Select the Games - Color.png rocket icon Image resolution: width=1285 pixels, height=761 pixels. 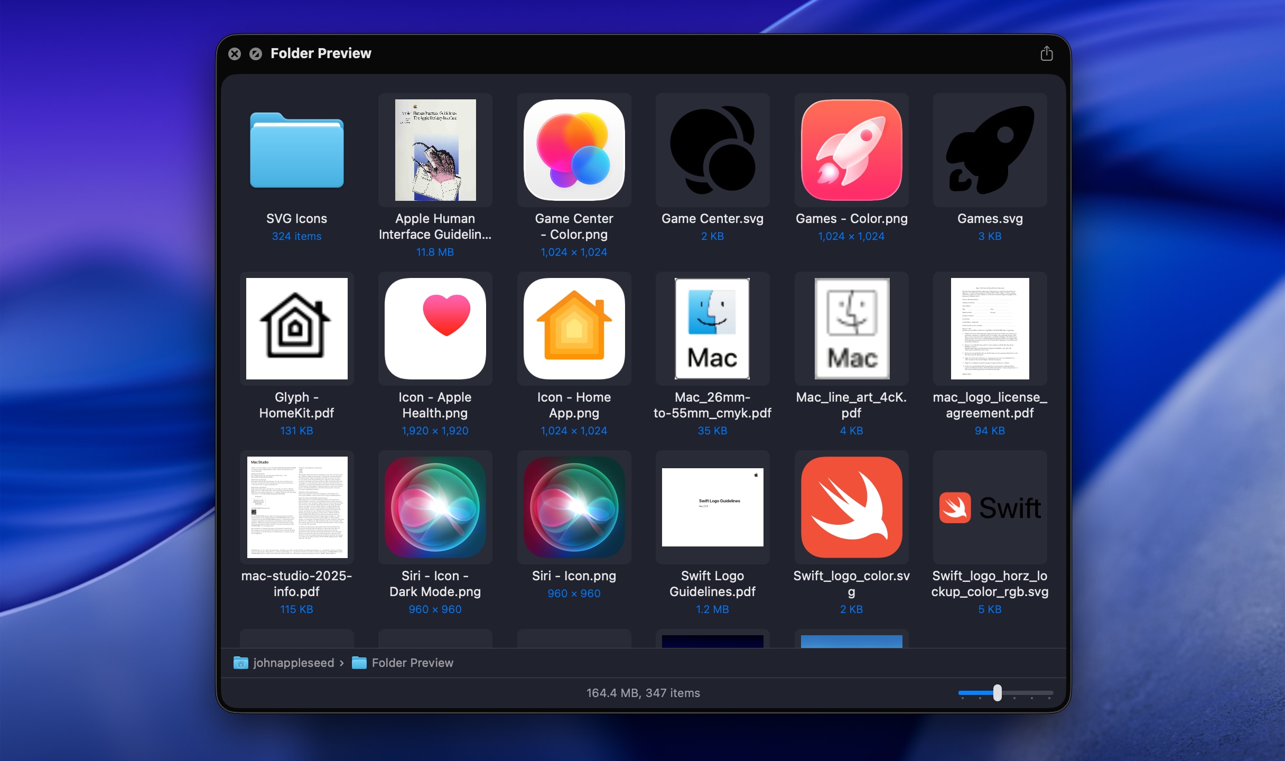(x=851, y=151)
